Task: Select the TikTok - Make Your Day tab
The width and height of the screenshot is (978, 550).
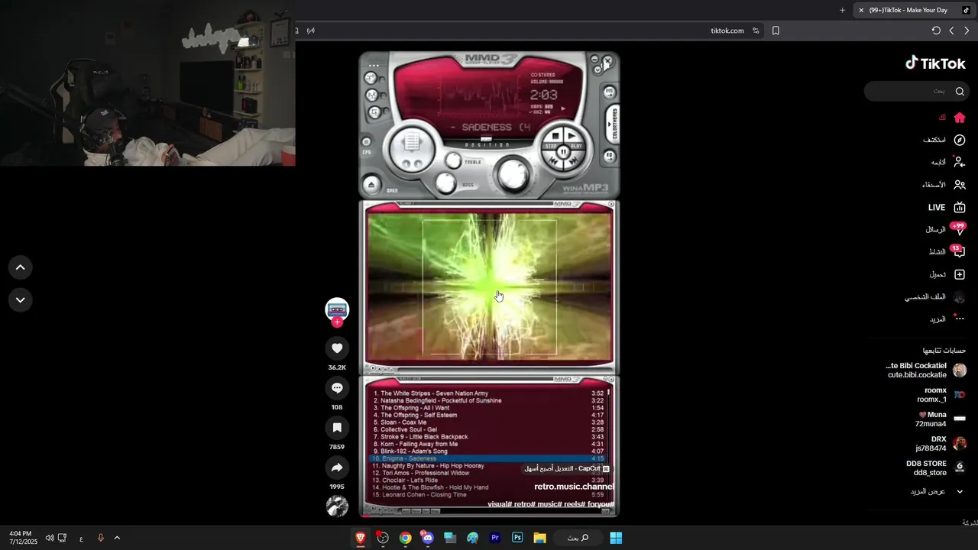Action: [914, 10]
